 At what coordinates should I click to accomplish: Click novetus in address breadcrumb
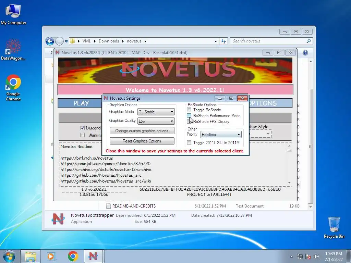pyautogui.click(x=134, y=41)
